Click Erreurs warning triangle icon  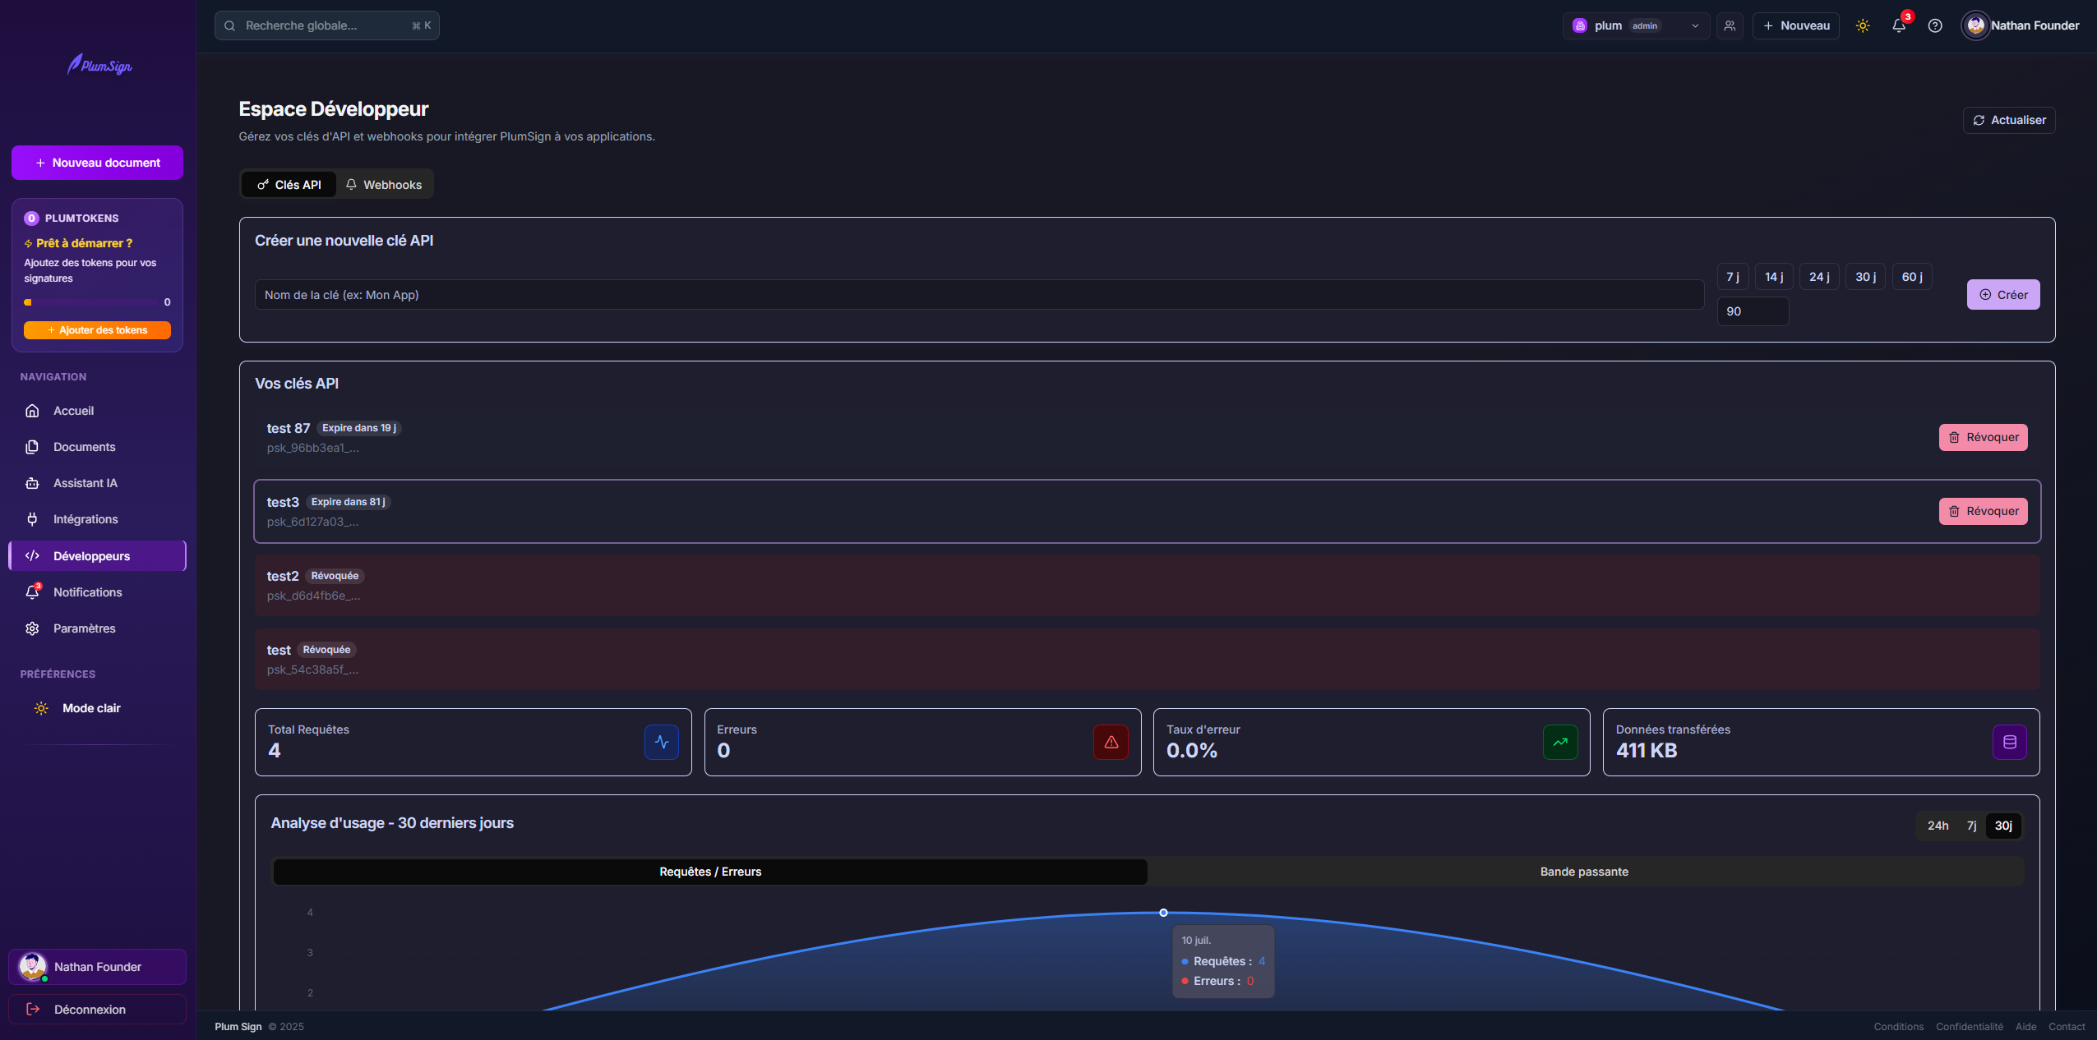coord(1111,742)
